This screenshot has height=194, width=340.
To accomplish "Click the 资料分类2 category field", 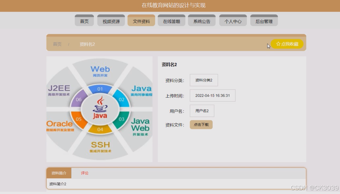I will (204, 80).
